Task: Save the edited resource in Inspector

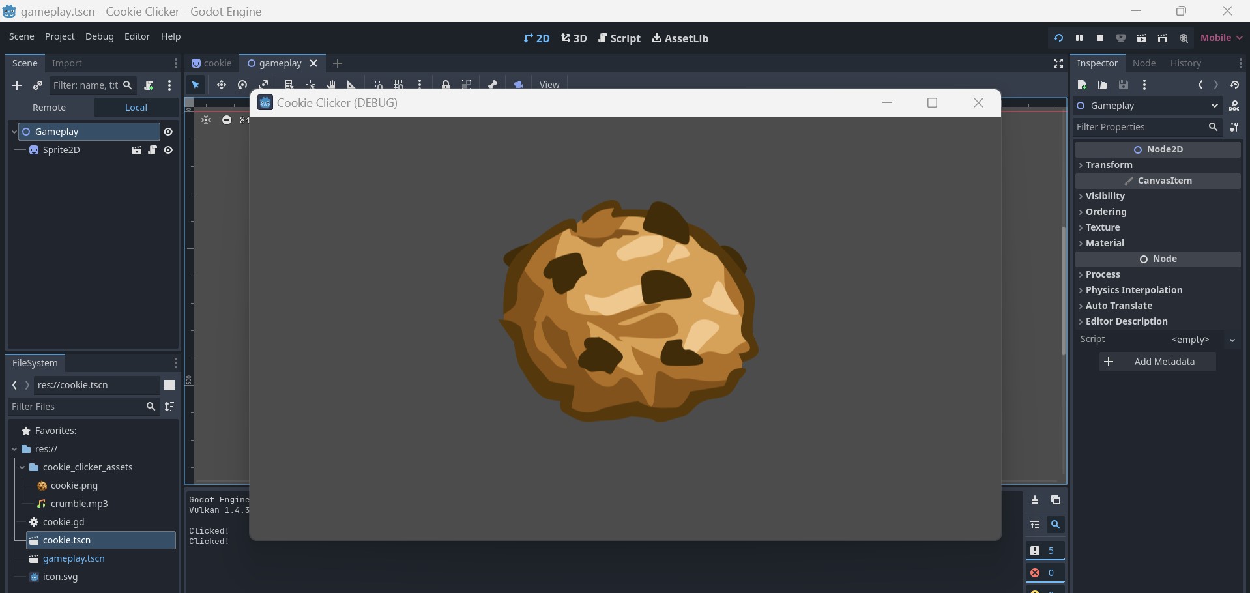Action: [x=1124, y=85]
